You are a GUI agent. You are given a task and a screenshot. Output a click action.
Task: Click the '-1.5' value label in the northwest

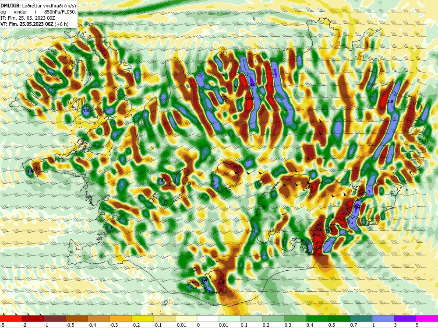[x=68, y=72]
